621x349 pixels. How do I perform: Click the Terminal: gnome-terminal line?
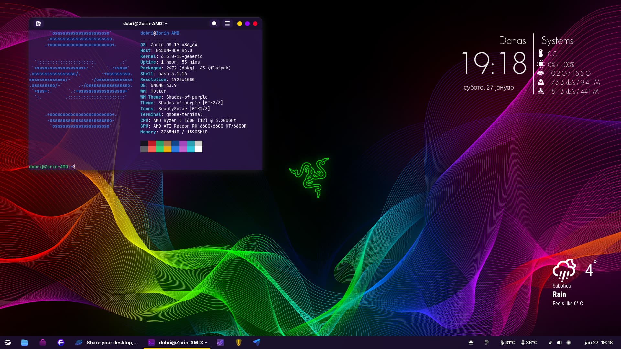click(x=171, y=115)
